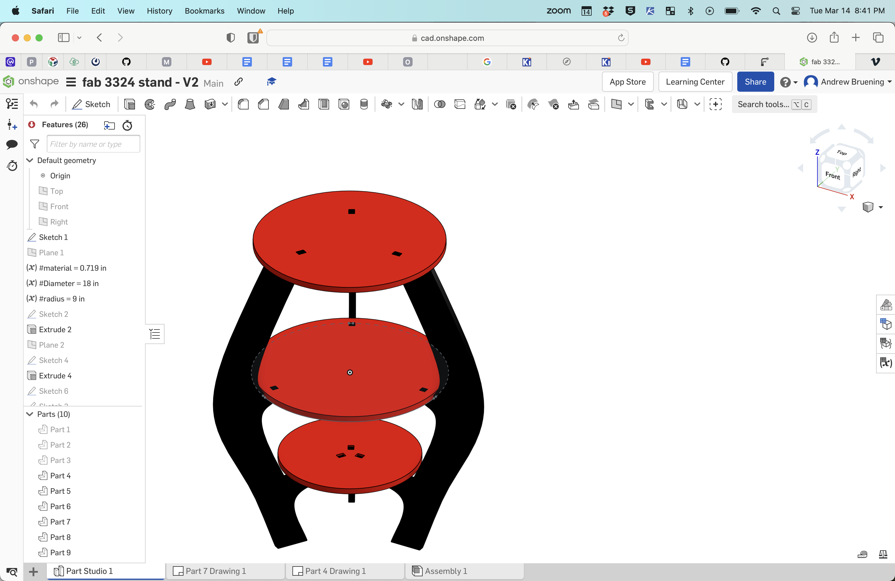
Task: Select the Sweep tool icon
Action: [x=170, y=104]
